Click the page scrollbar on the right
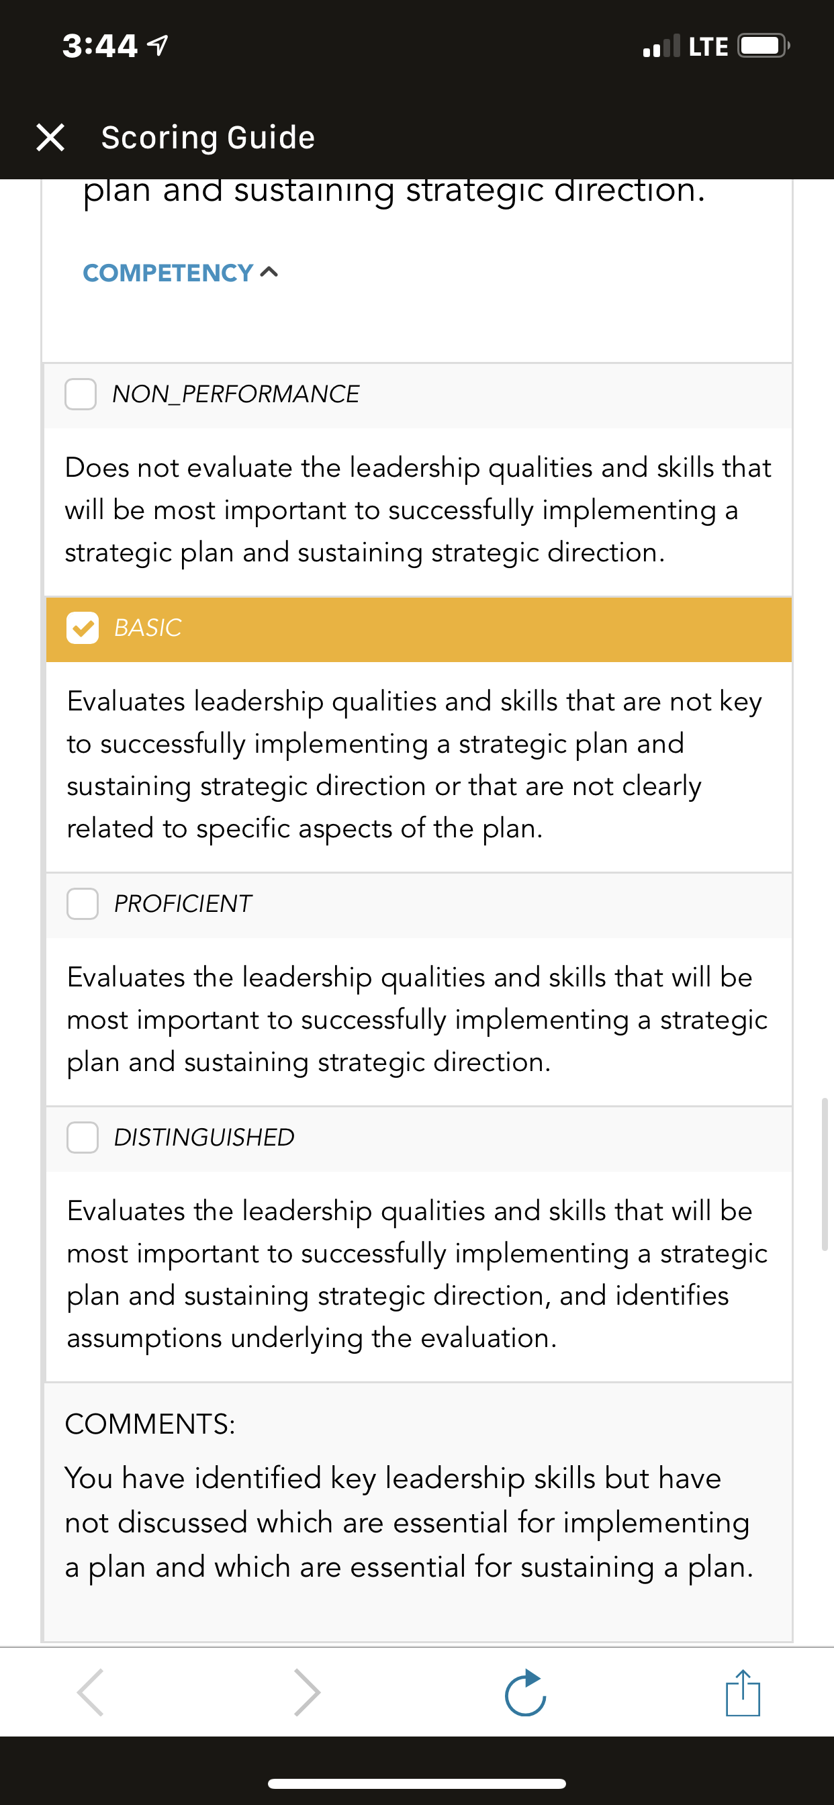Image resolution: width=834 pixels, height=1805 pixels. [825, 1174]
